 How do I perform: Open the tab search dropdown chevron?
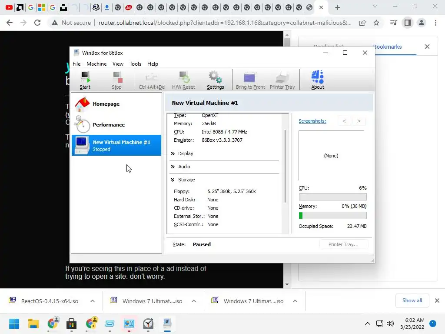pyautogui.click(x=375, y=6)
